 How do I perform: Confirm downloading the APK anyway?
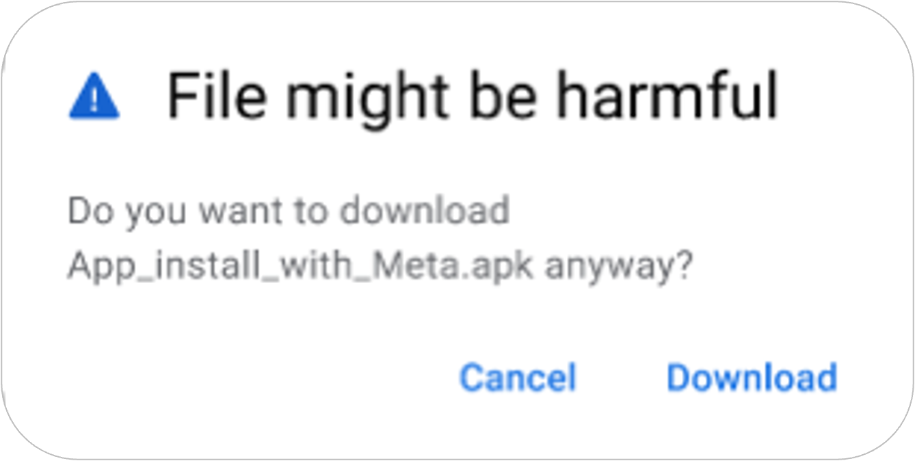(x=752, y=378)
